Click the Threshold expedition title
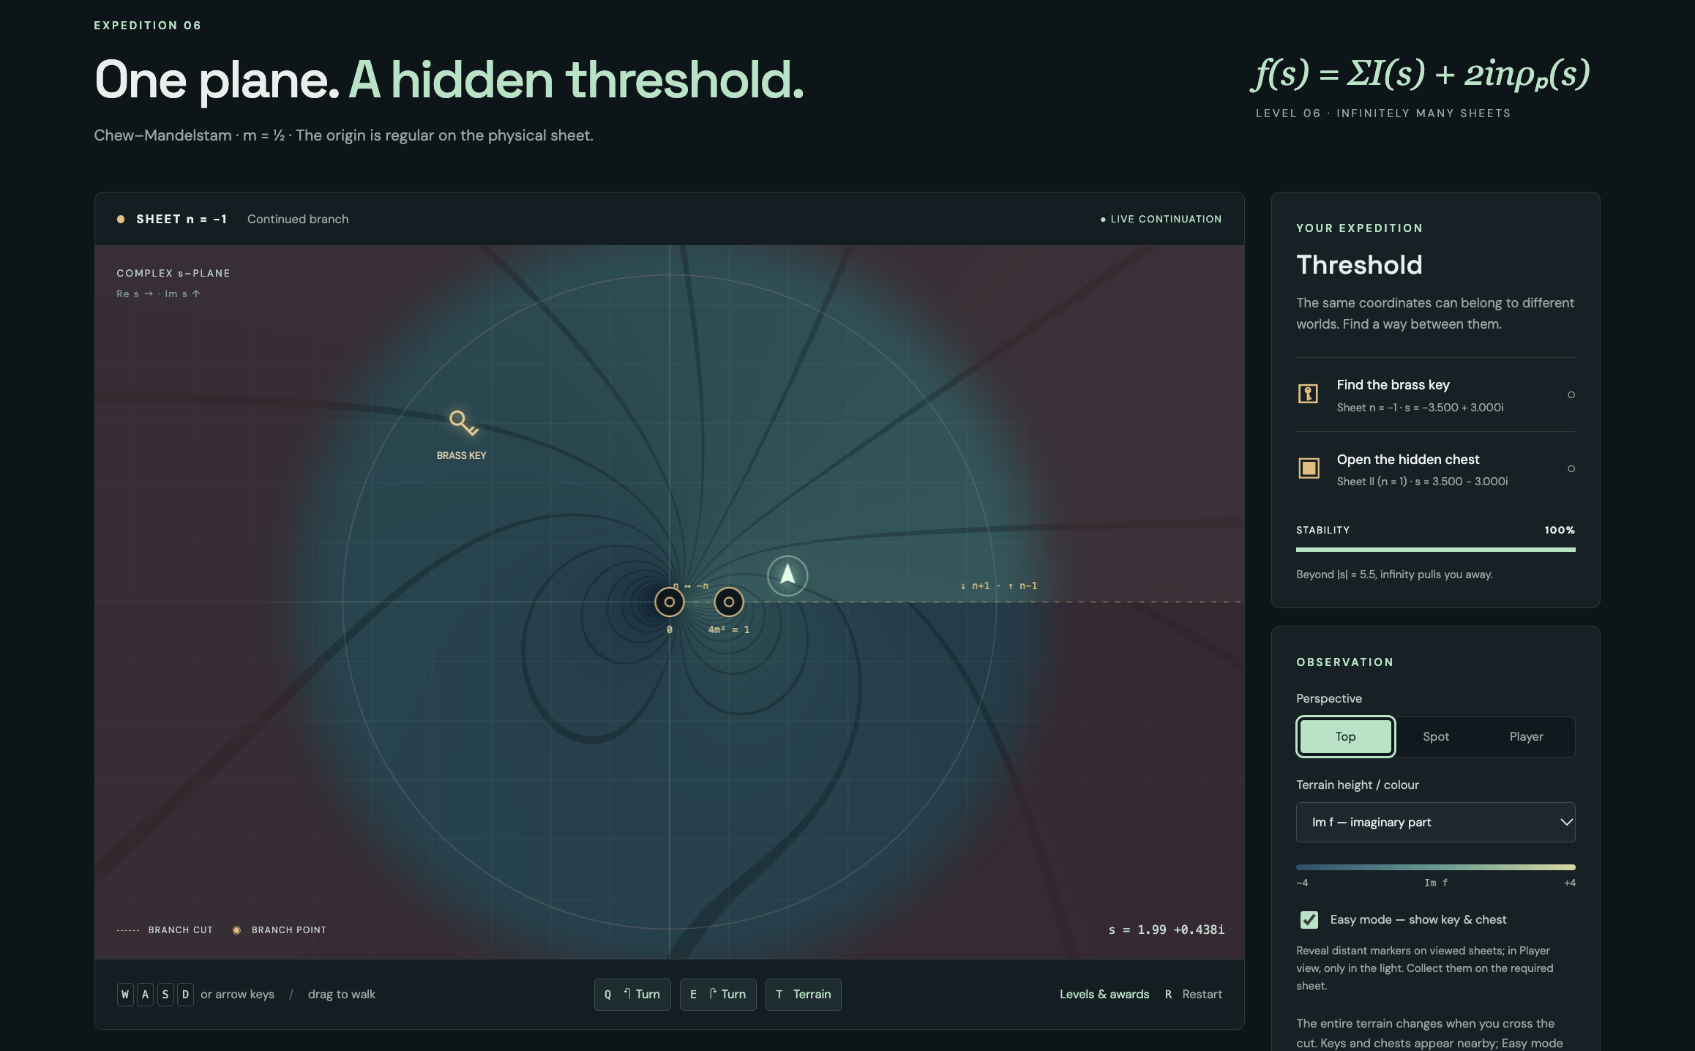1695x1051 pixels. click(1359, 265)
